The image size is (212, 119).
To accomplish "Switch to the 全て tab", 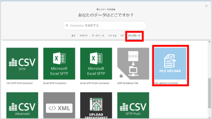I will pyautogui.click(x=73, y=35).
